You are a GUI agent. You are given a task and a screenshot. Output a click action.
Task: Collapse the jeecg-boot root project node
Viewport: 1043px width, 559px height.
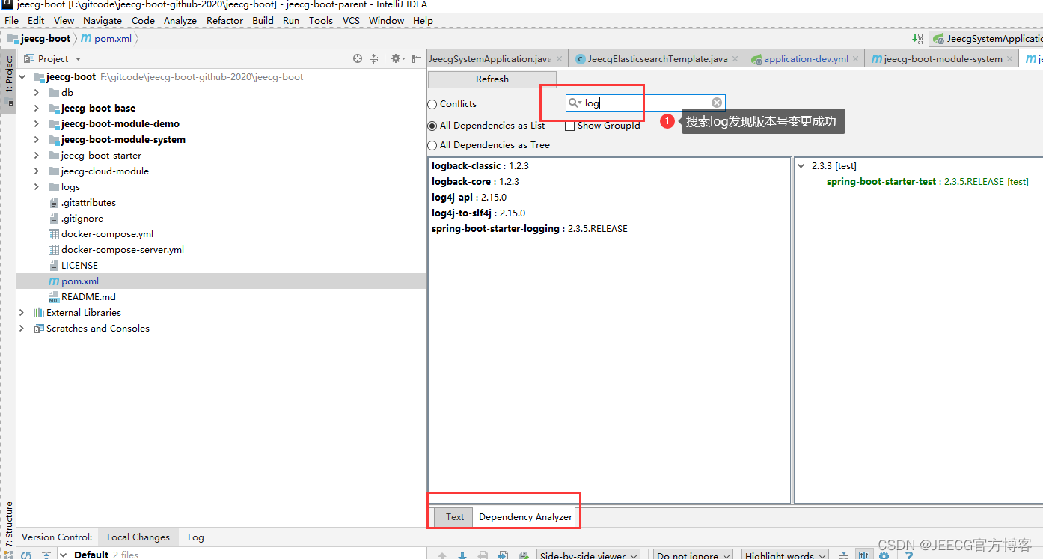click(x=22, y=77)
